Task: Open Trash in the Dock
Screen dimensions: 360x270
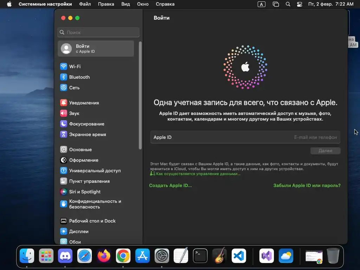Action: pyautogui.click(x=333, y=256)
